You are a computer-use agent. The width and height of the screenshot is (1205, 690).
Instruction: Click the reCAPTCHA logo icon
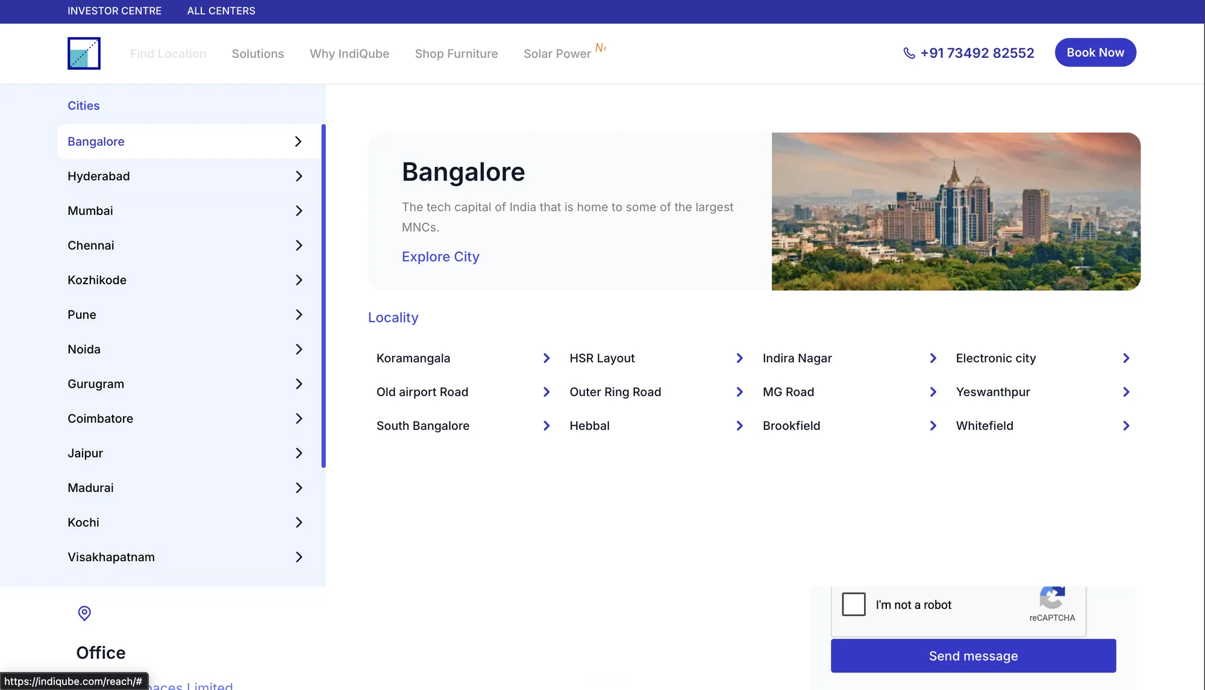1052,597
